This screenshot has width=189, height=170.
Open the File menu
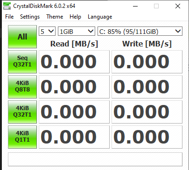click(9, 17)
